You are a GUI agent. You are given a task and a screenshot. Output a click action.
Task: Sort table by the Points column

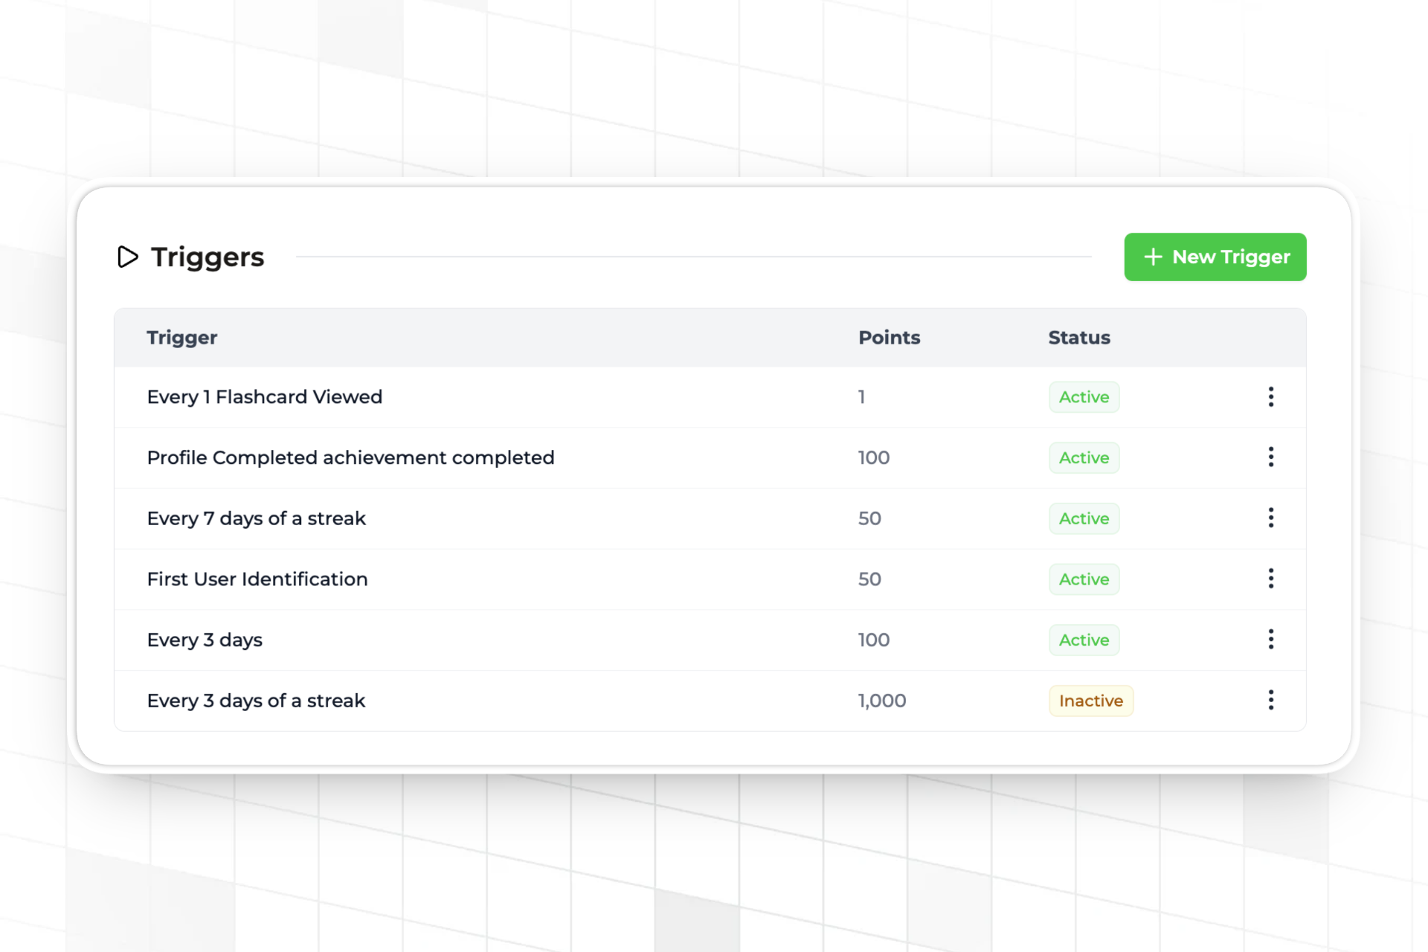890,337
